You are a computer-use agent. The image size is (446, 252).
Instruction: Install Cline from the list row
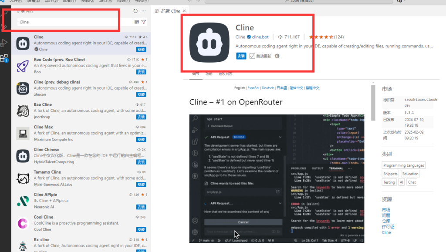(x=141, y=50)
